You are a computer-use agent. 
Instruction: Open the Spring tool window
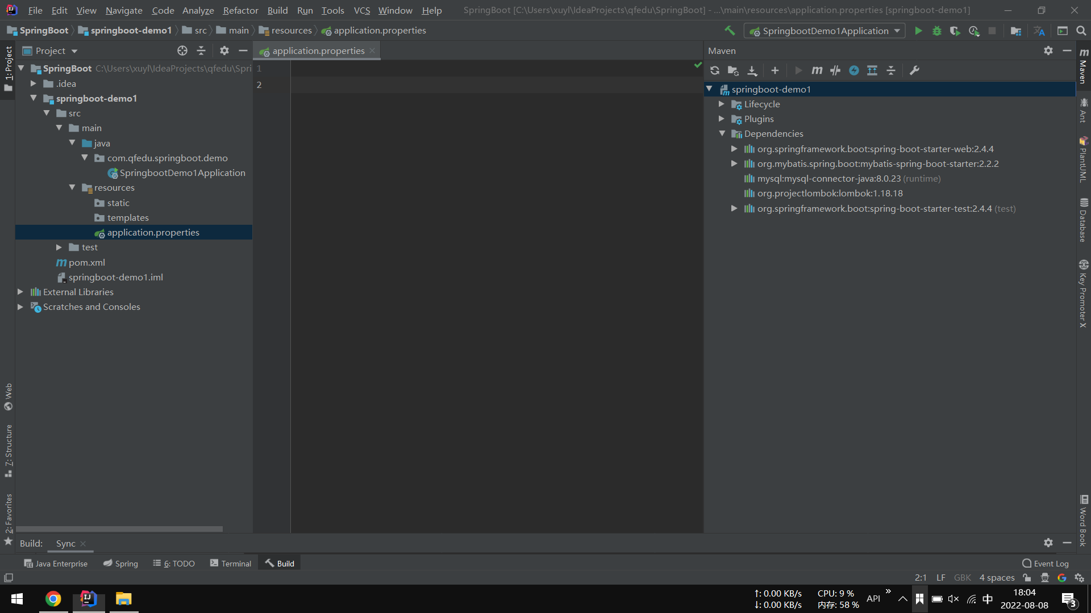pos(120,563)
